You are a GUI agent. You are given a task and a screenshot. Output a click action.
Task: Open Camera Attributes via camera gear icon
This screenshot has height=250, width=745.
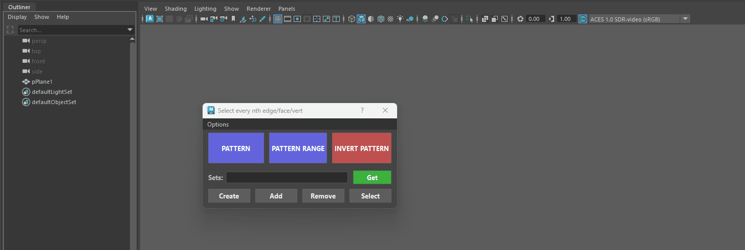tap(223, 19)
